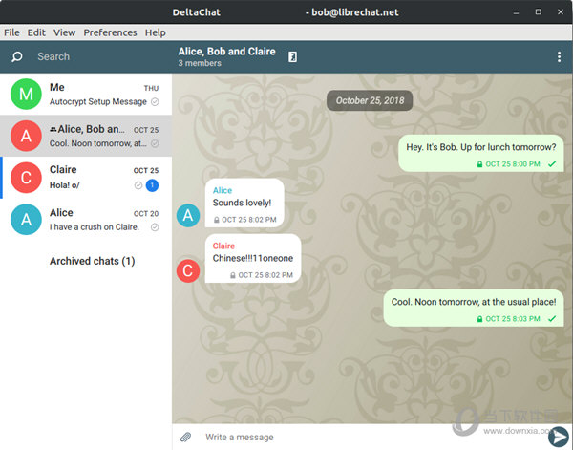Viewport: 573px width, 450px height.
Task: Select 'Autocrypt Setup Message' preview text
Action: 98,101
